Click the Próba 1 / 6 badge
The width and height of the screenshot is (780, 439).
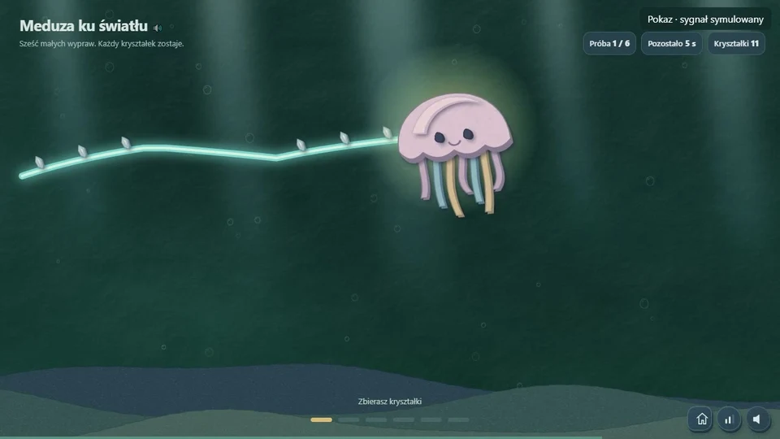(609, 44)
